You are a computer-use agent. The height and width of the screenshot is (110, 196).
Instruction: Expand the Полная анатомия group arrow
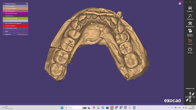(x=4, y=13)
